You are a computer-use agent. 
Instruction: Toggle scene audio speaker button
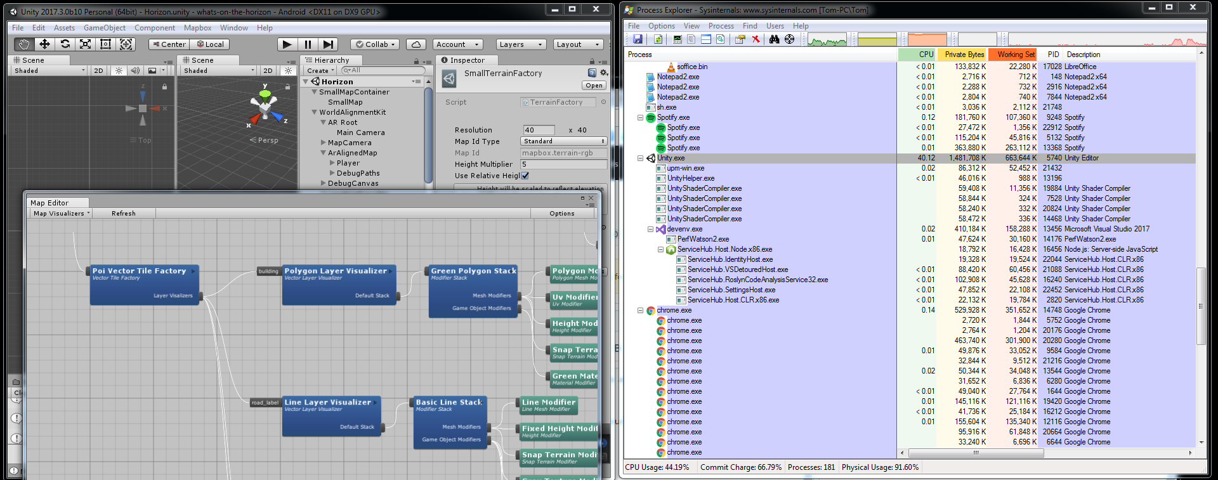tap(135, 70)
